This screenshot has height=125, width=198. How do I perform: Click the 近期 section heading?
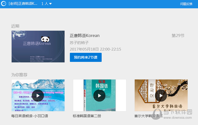(15, 26)
